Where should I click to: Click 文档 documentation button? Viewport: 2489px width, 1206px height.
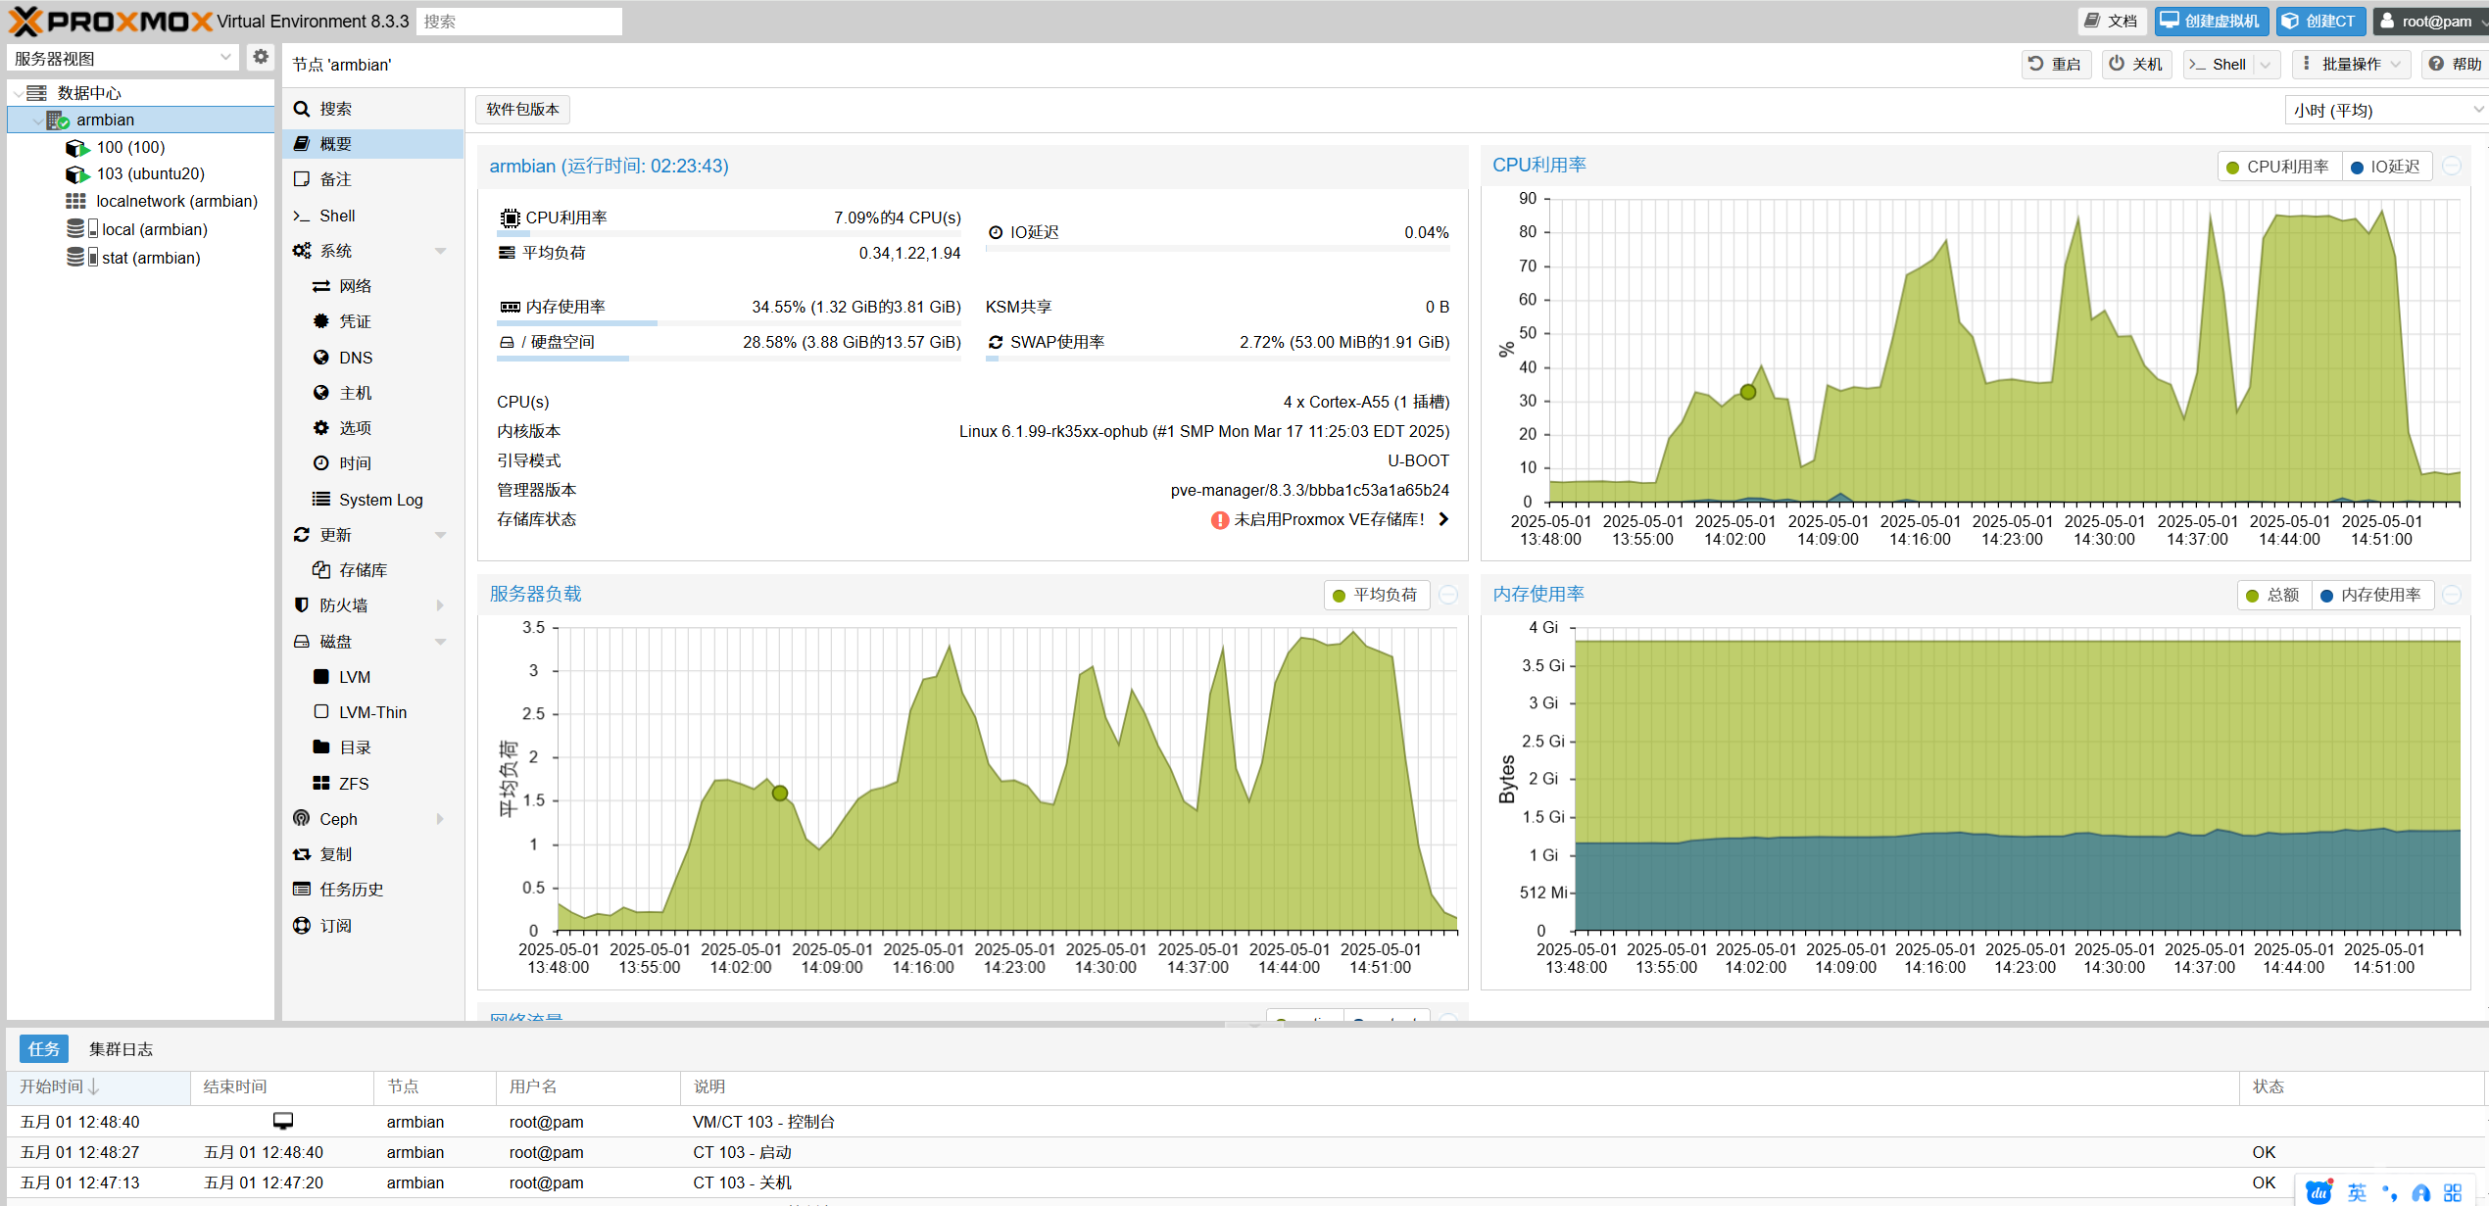pyautogui.click(x=2111, y=21)
